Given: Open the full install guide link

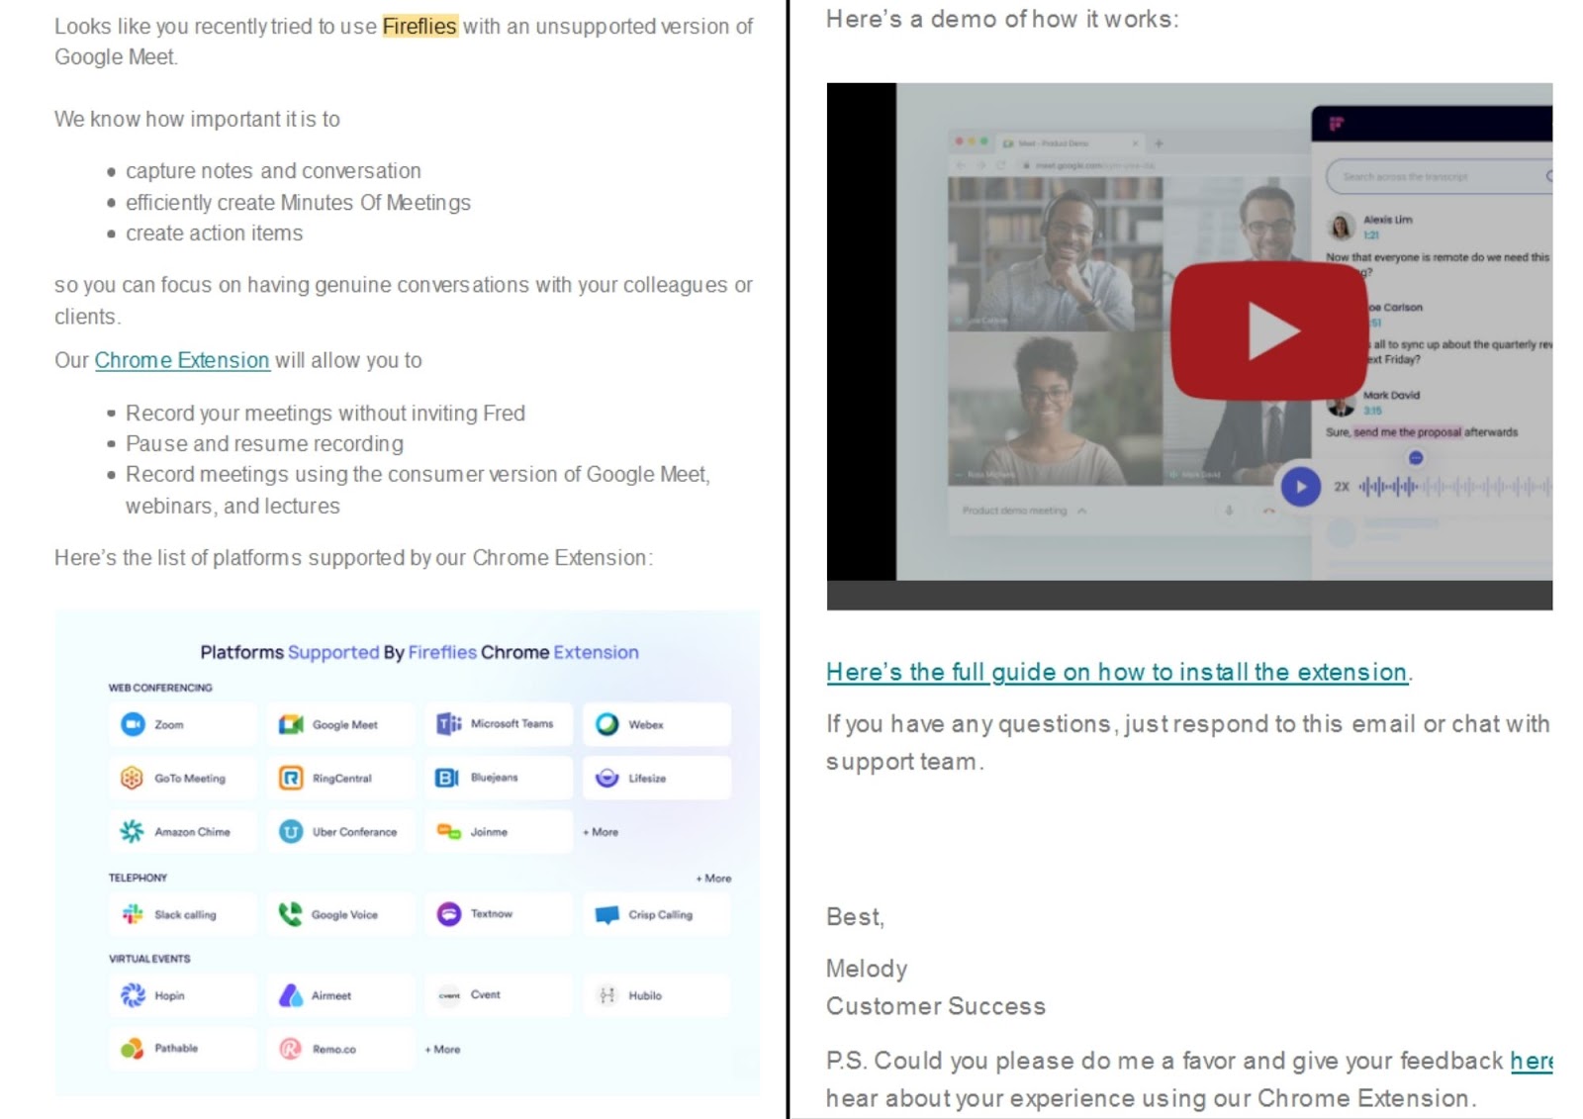Looking at the screenshot, I should (1119, 672).
